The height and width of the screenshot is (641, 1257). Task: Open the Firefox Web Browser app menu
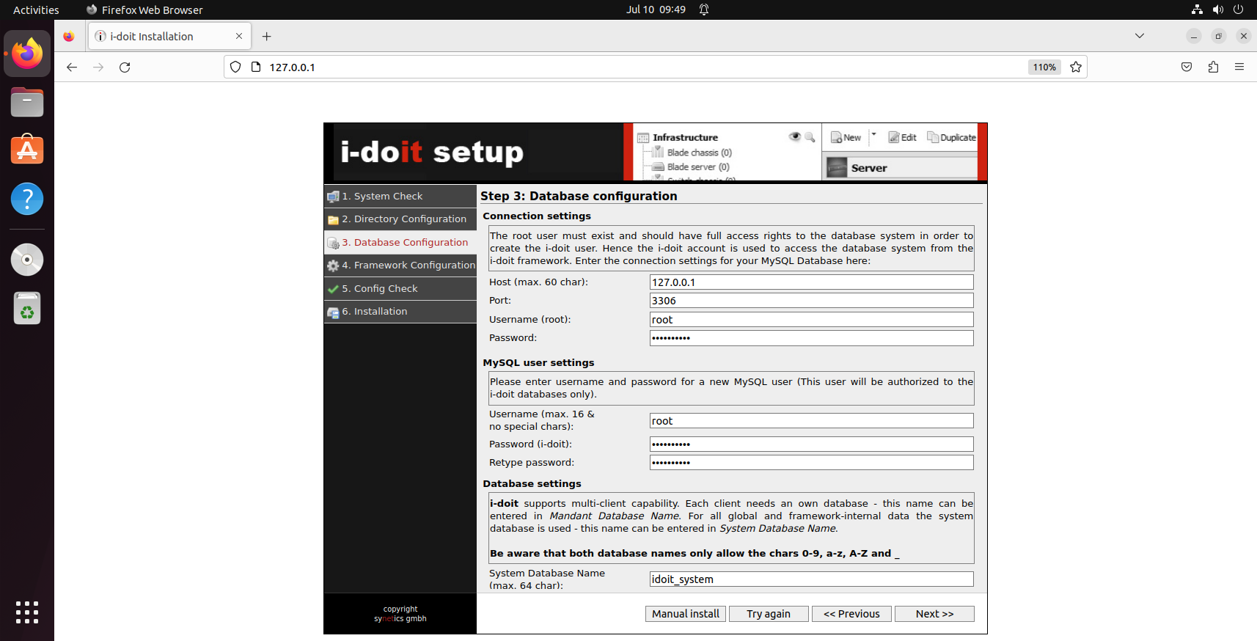click(144, 10)
